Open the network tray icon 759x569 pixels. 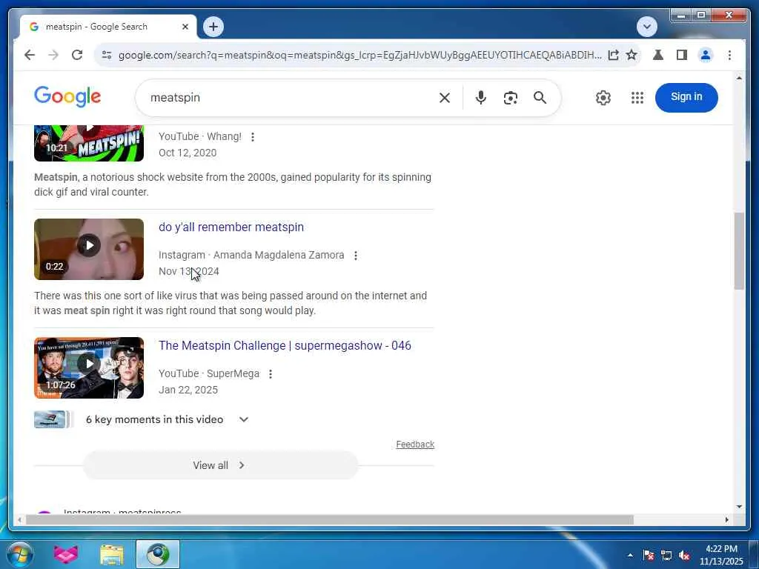click(666, 556)
